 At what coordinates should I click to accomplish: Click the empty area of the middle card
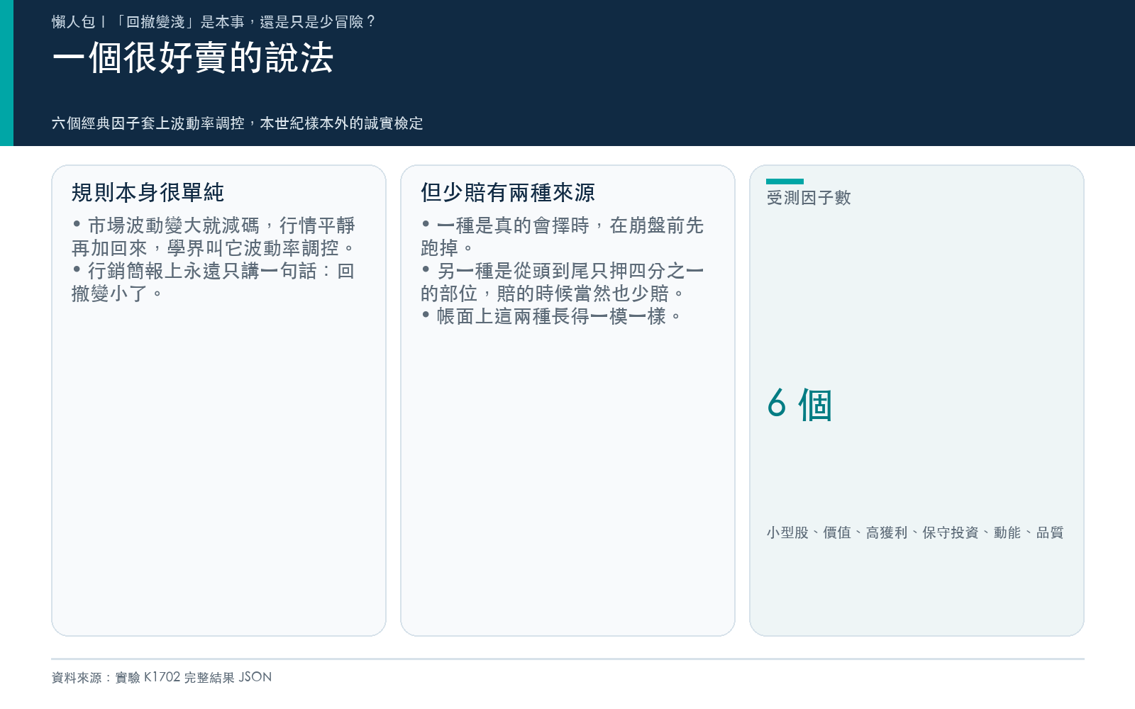coord(567,482)
